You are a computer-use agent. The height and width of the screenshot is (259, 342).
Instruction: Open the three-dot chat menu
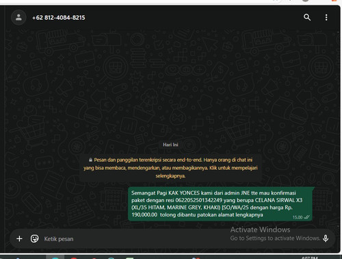tap(326, 17)
